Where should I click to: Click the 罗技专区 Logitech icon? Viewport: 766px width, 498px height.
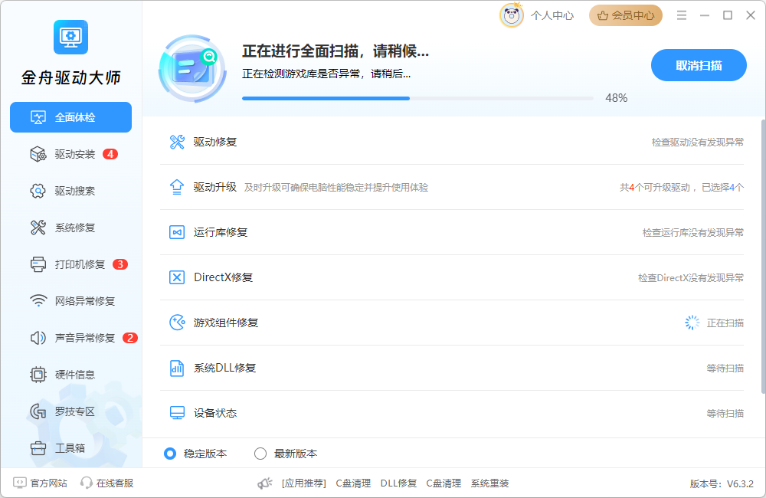pyautogui.click(x=38, y=411)
